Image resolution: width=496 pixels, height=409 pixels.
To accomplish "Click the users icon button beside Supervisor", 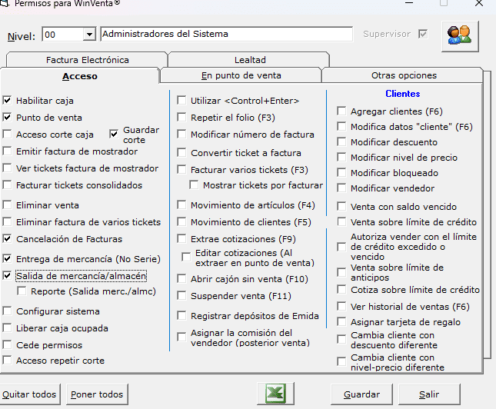I will pos(461,35).
